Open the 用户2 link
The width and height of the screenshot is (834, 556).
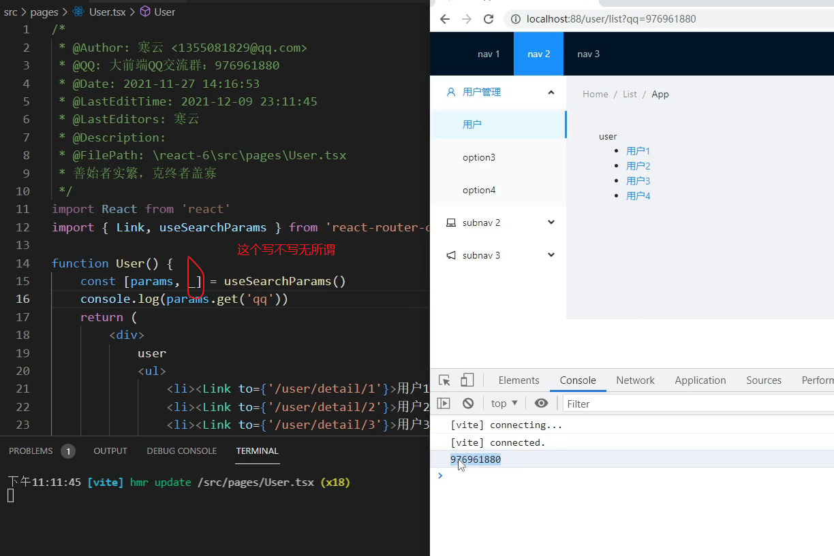tap(638, 165)
